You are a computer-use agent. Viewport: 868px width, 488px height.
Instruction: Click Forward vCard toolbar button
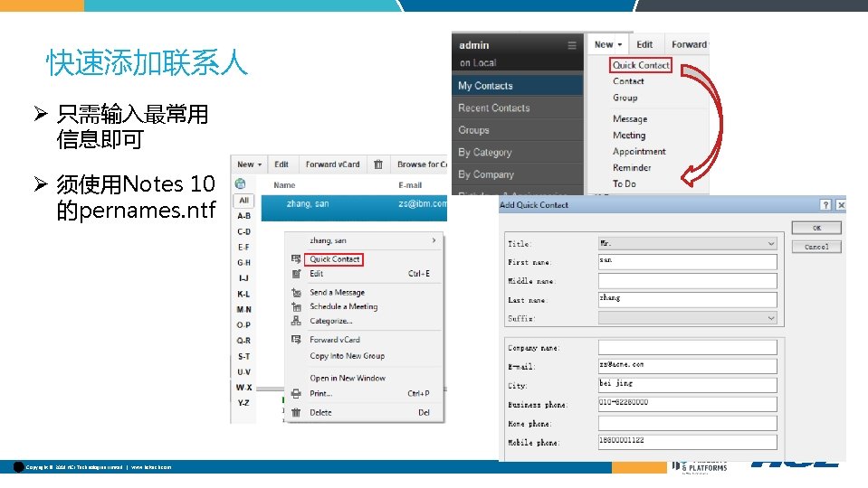pos(332,164)
